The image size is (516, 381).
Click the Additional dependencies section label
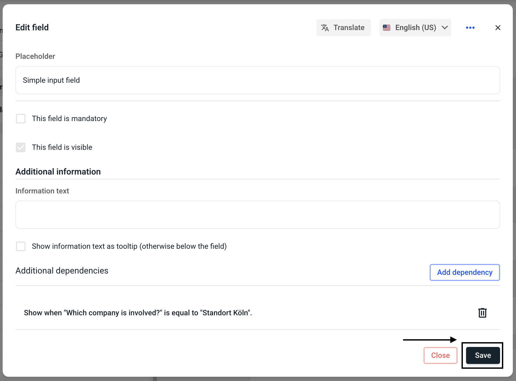point(62,271)
